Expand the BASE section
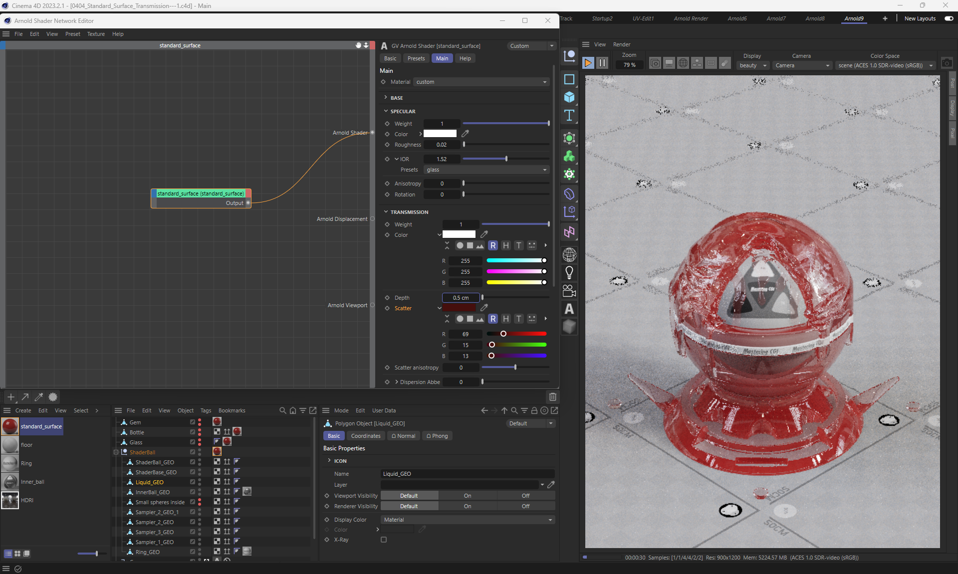The height and width of the screenshot is (574, 958). pyautogui.click(x=396, y=98)
